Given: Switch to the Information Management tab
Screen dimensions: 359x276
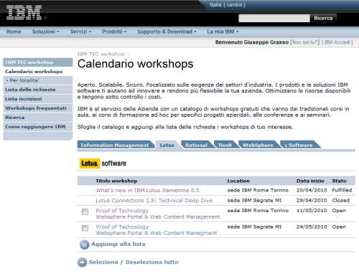Looking at the screenshot, I should [x=115, y=145].
